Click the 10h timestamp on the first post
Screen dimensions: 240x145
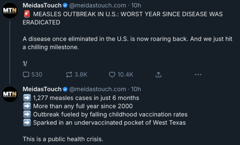click(x=136, y=6)
